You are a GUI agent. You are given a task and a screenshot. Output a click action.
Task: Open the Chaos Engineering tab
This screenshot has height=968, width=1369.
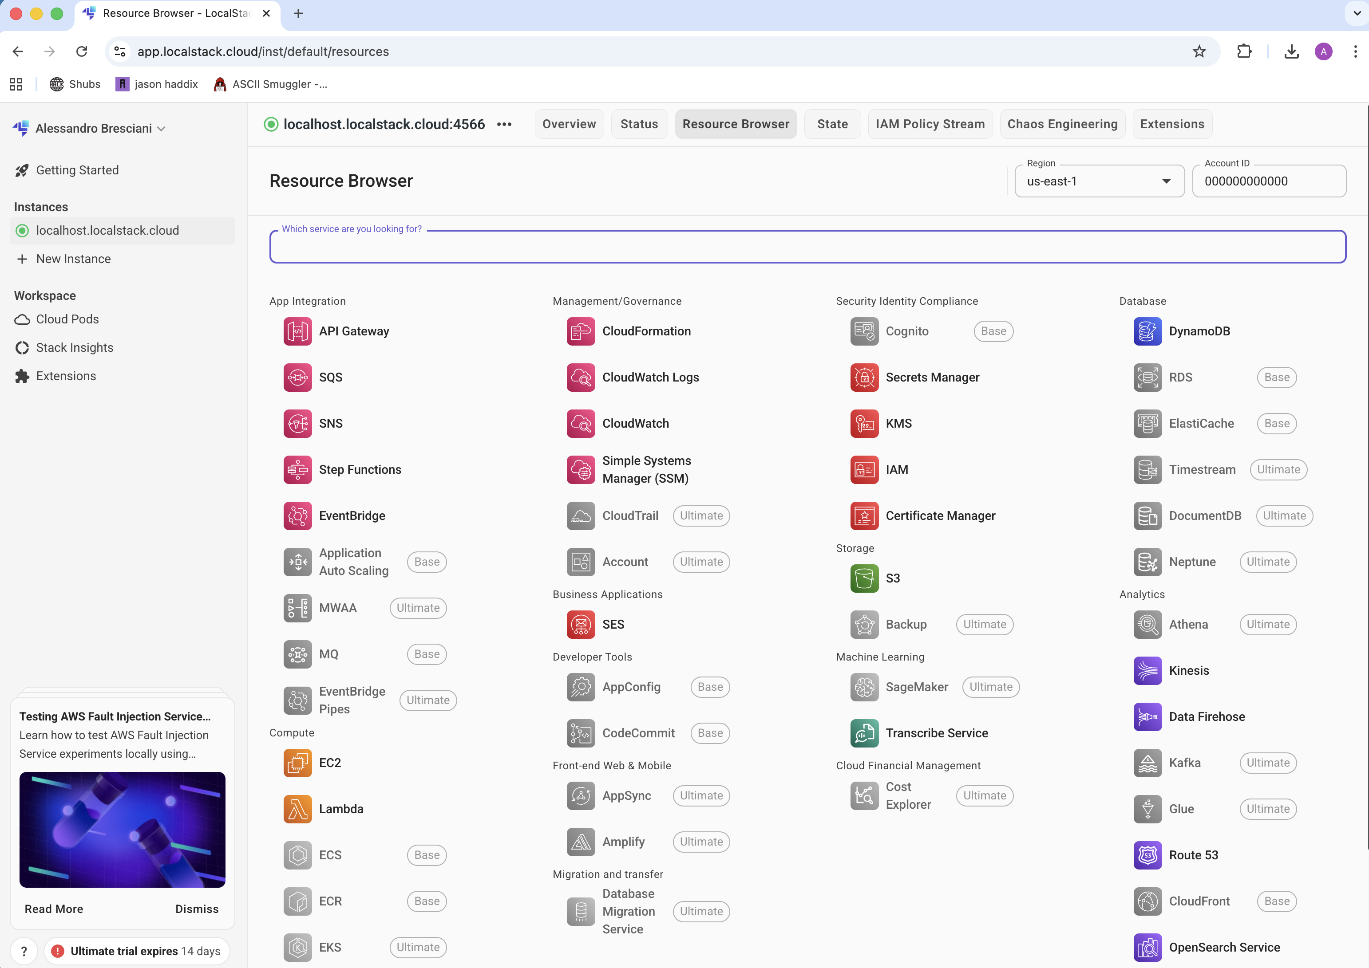[x=1062, y=124]
